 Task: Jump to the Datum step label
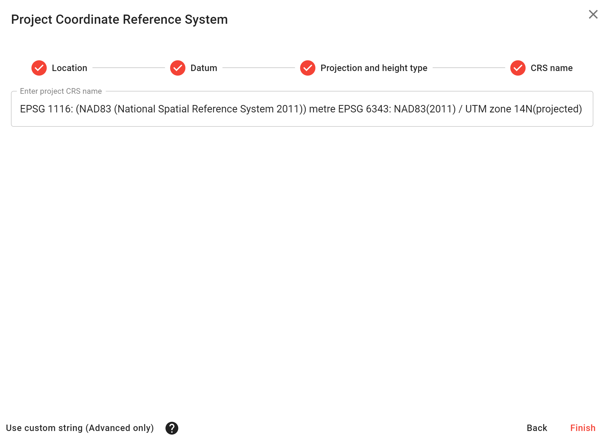pos(204,68)
